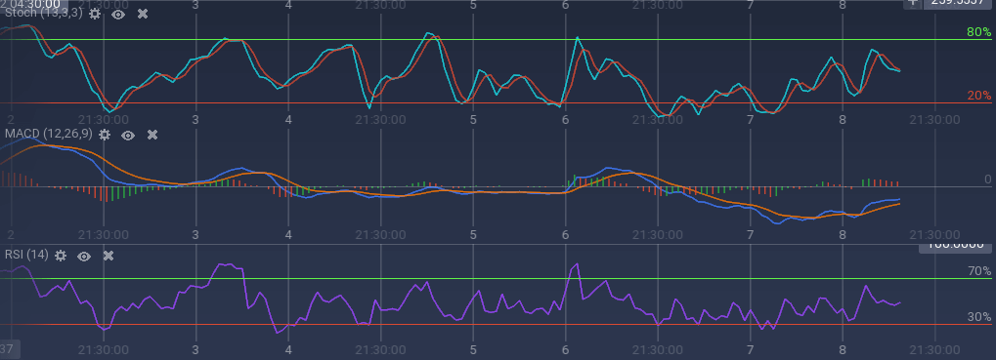Remove the RSI indicator
This screenshot has width=996, height=360.
pyautogui.click(x=108, y=256)
